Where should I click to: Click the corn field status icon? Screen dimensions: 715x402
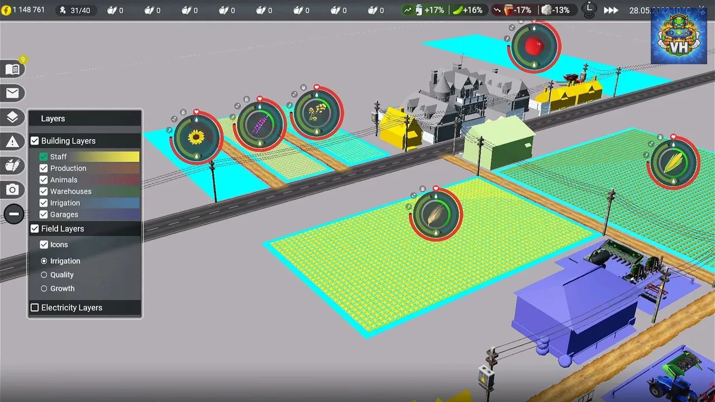pos(675,162)
